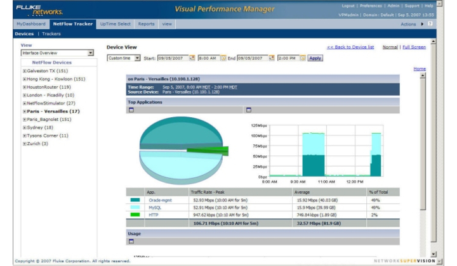Open the start time clock picker
457x266 pixels.
223,58
